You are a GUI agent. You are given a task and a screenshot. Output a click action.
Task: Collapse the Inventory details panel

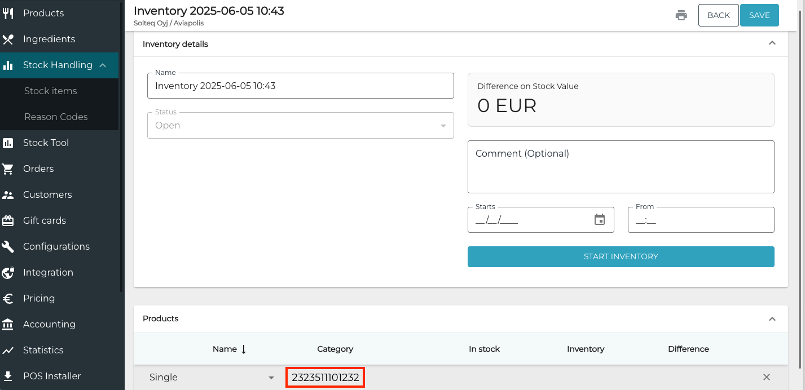click(x=772, y=43)
